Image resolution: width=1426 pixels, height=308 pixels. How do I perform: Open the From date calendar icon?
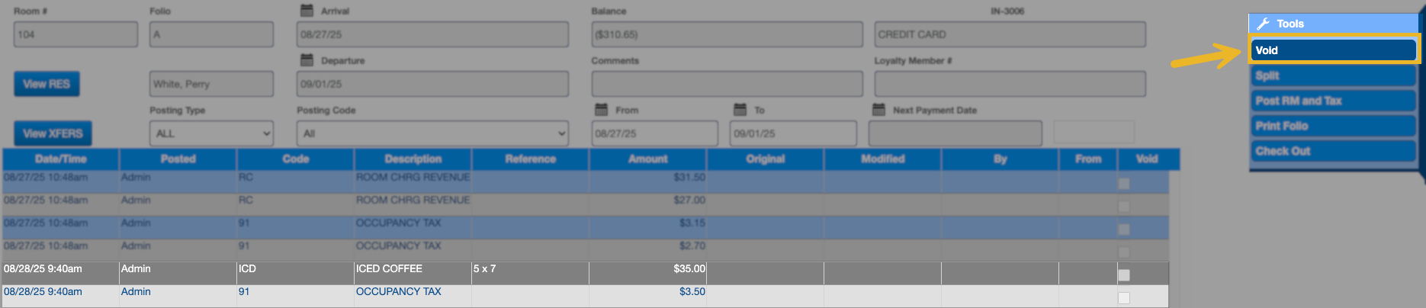601,110
